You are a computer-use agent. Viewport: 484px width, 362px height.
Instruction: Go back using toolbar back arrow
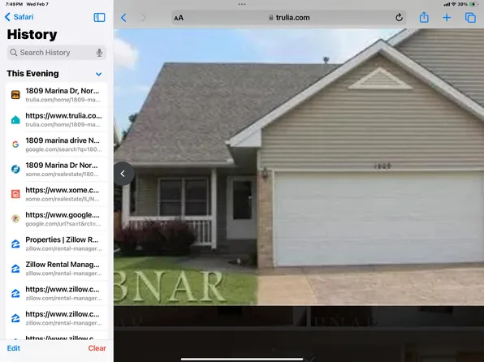pos(123,18)
